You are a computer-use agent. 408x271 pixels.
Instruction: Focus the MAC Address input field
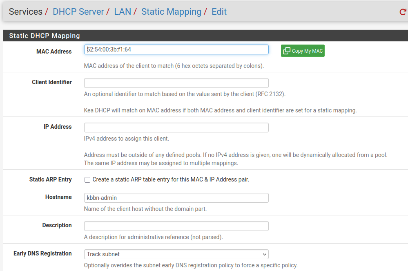(x=176, y=49)
